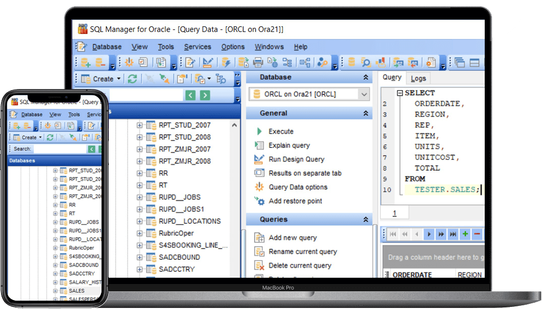
Task: Select the RubricOper table on the laptop
Action: tap(177, 233)
